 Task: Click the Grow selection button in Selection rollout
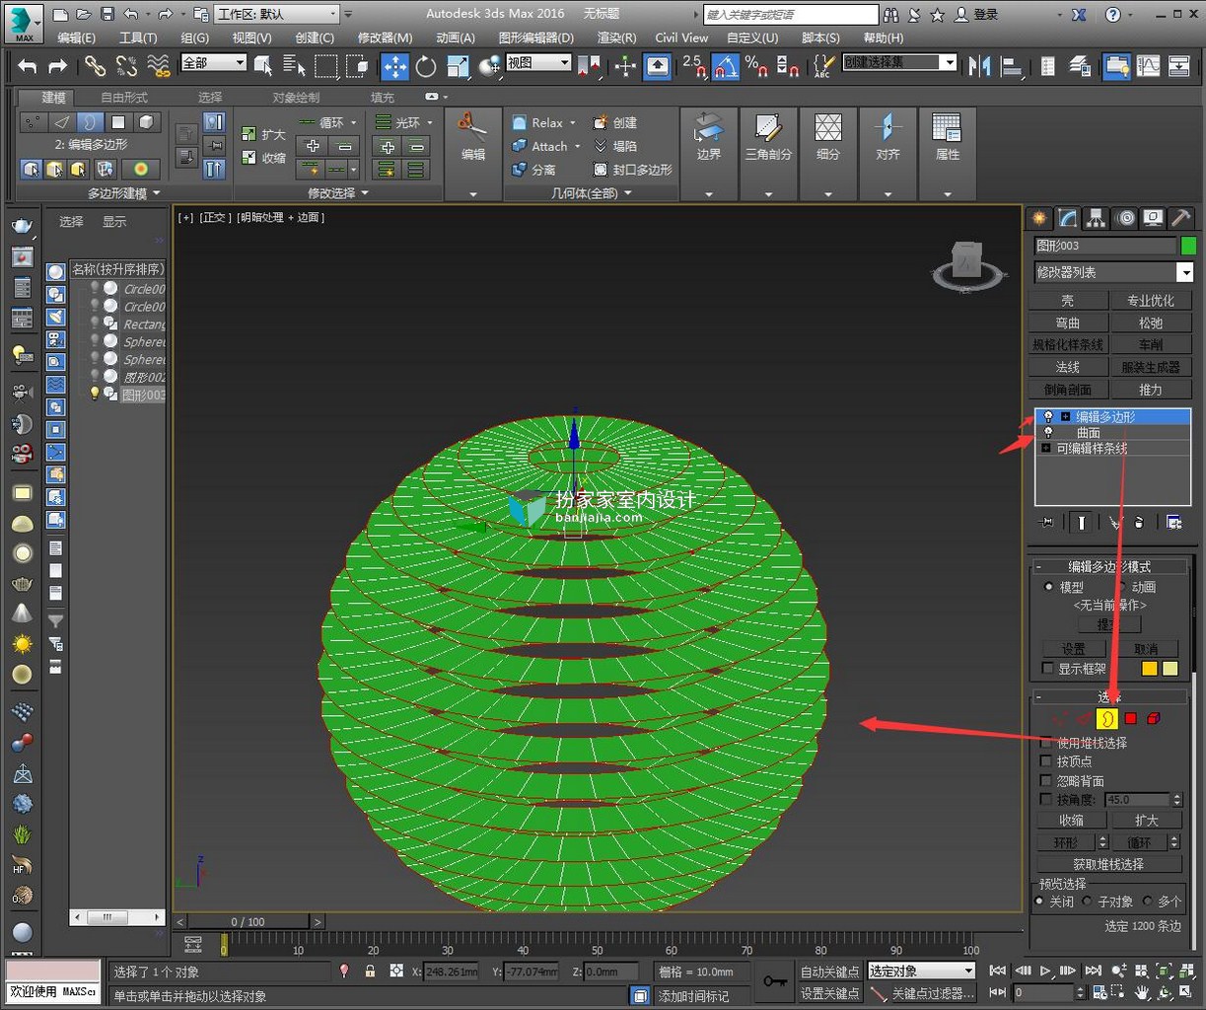click(x=1146, y=821)
